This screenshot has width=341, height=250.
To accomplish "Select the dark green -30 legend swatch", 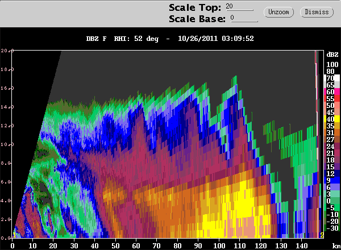I will (x=332, y=228).
